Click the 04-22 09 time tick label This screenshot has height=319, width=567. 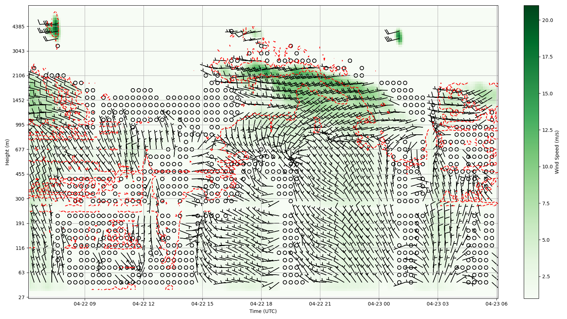tap(85, 303)
